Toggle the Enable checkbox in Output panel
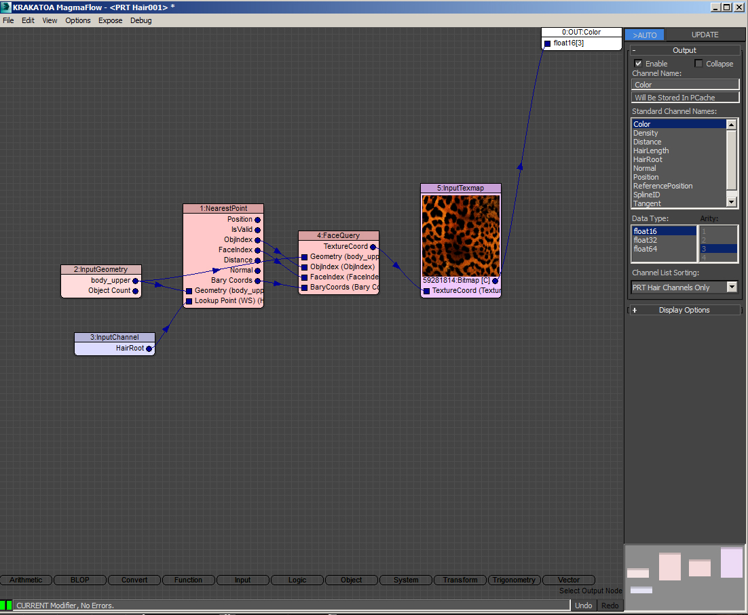Viewport: 748px width, 615px height. coord(638,64)
